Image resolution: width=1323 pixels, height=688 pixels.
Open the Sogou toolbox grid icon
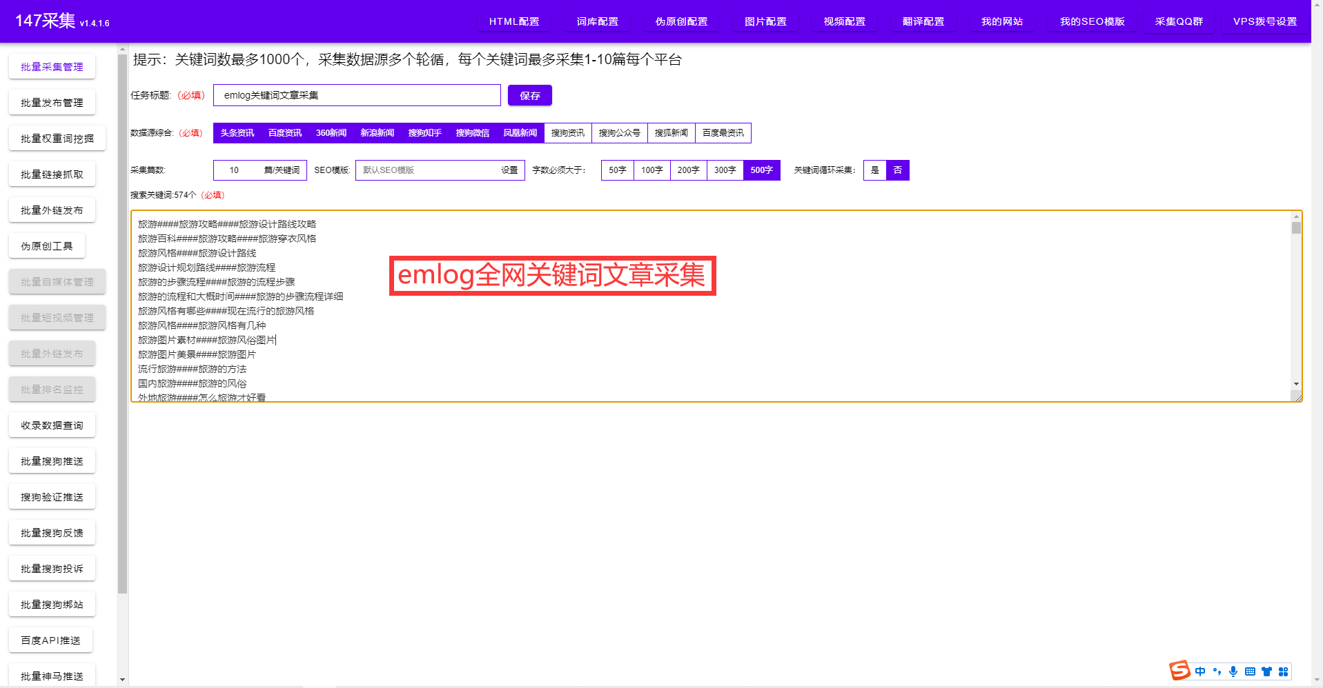[x=1283, y=671]
